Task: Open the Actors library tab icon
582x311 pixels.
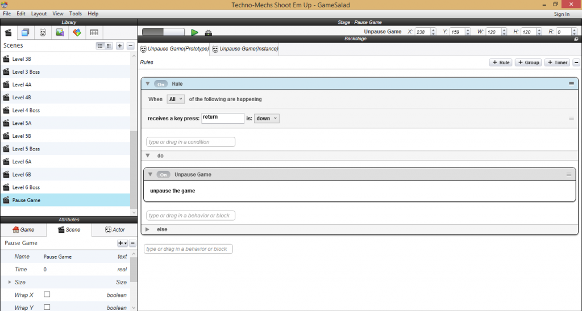Action: tap(43, 32)
